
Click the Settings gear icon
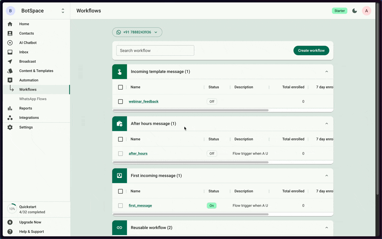coord(10,127)
